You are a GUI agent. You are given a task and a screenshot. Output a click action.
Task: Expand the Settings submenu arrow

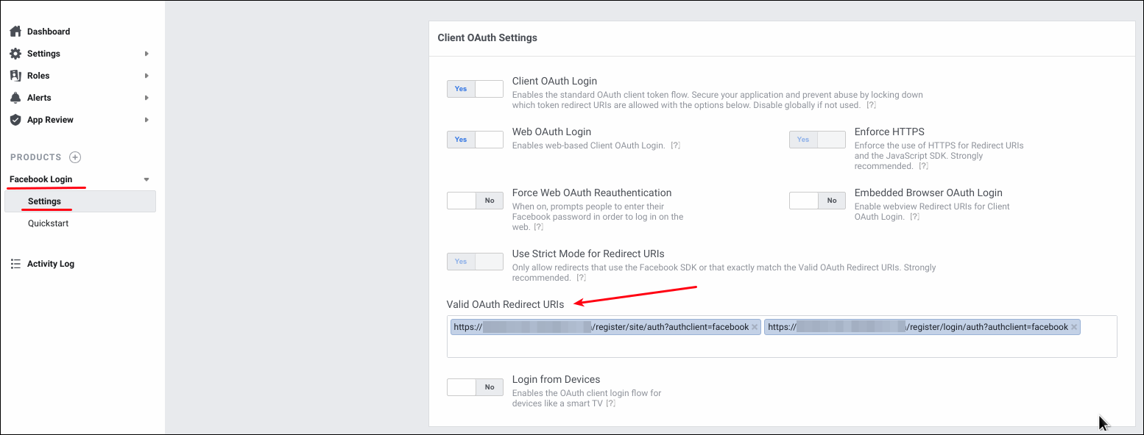click(x=146, y=54)
